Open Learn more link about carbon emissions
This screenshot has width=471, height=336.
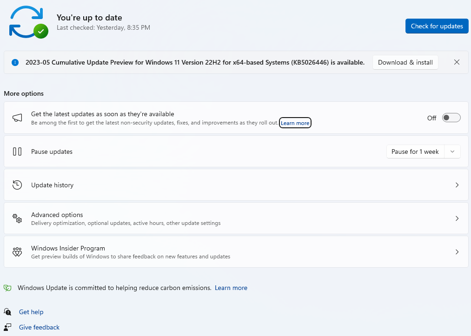[231, 288]
